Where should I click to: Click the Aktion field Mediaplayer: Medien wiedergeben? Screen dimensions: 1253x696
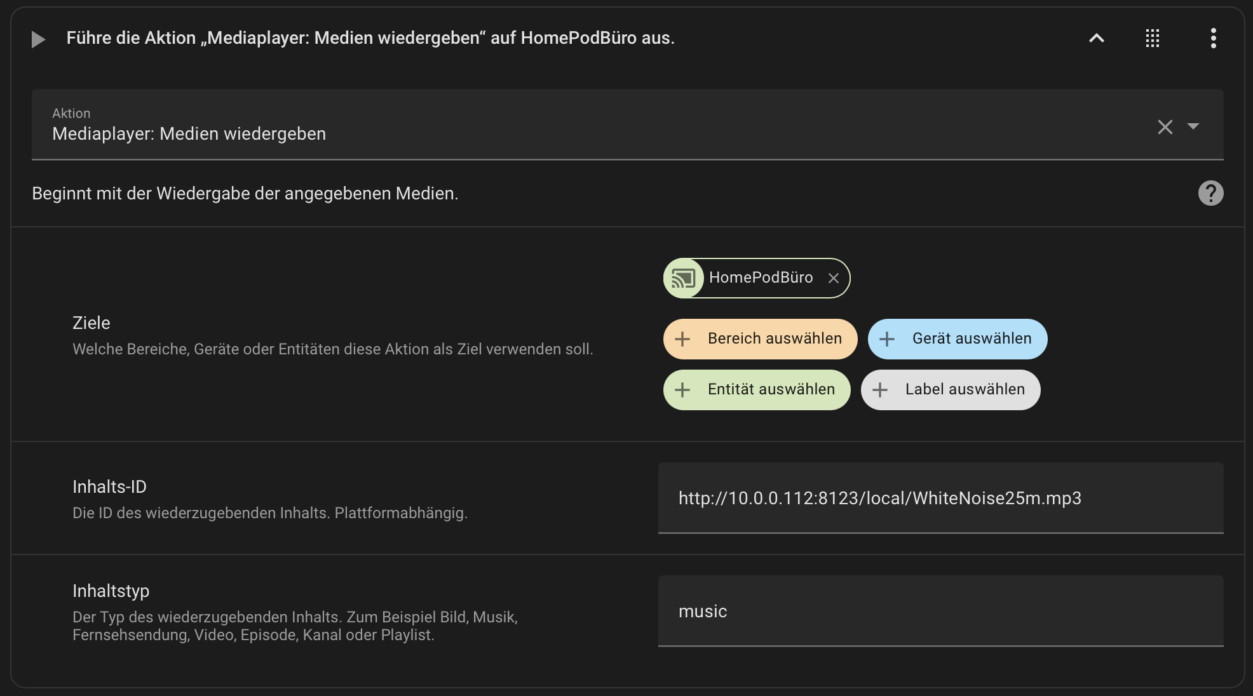627,124
